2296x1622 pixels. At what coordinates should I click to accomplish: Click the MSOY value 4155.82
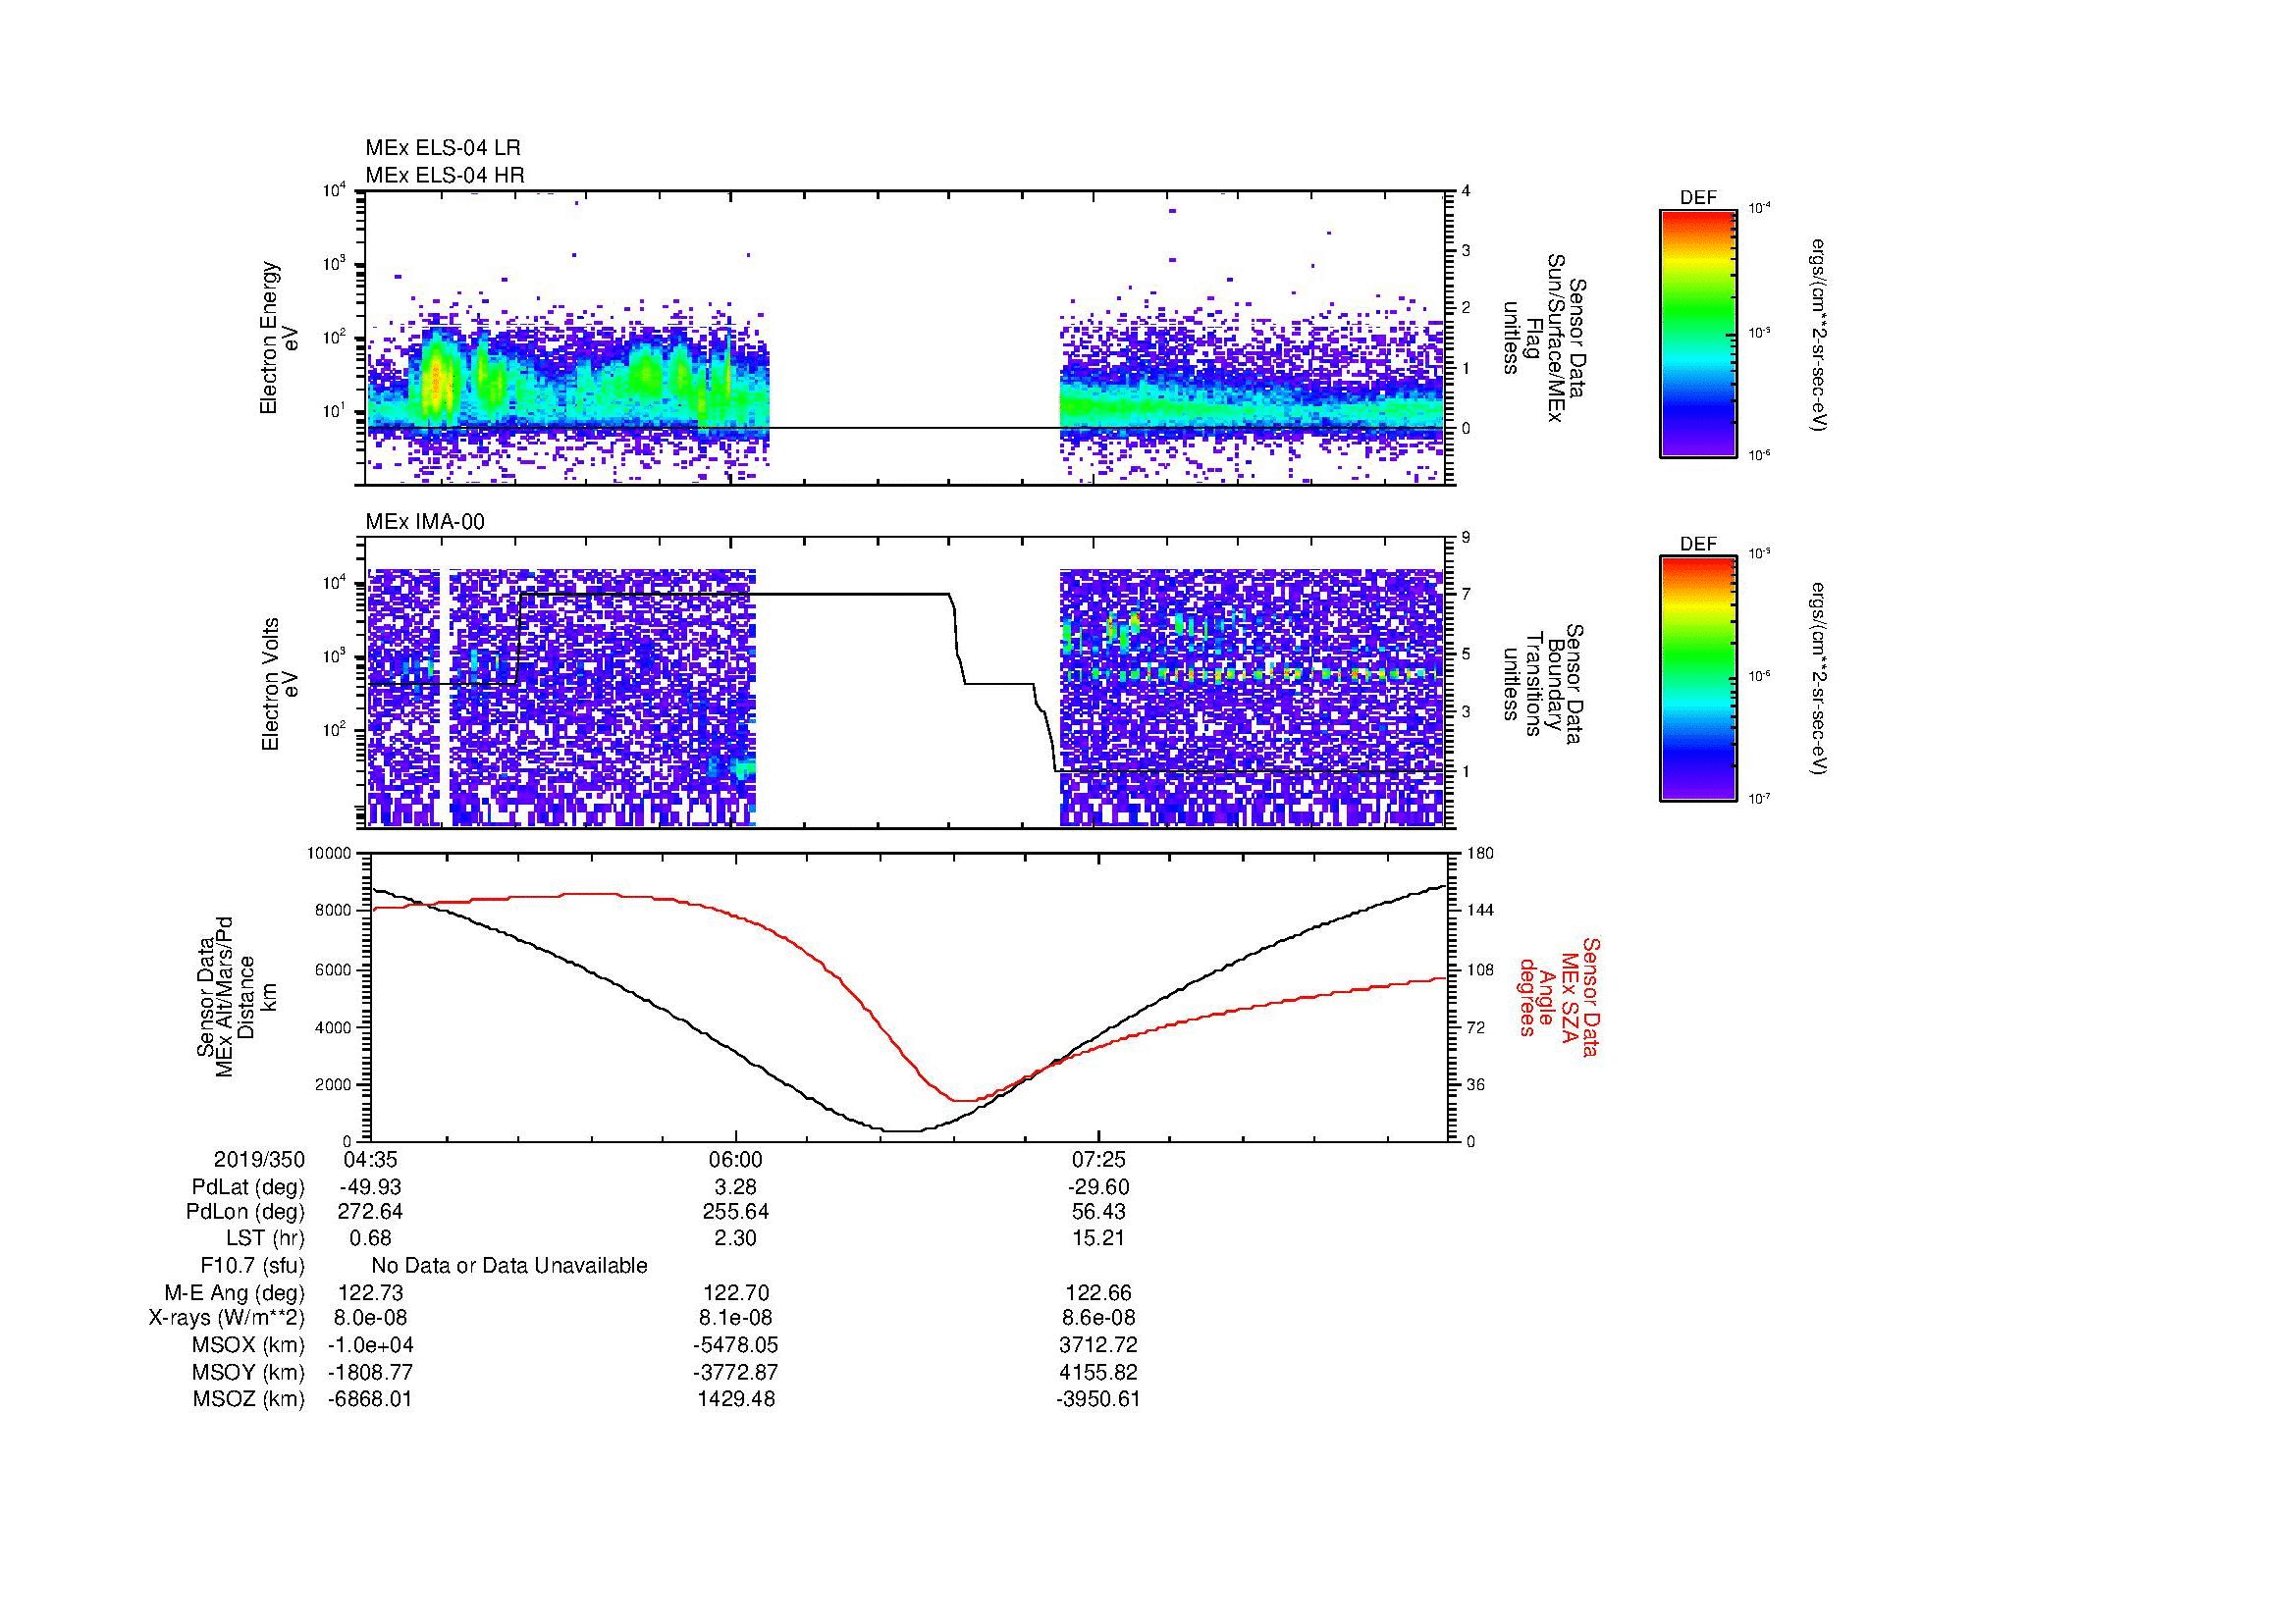(x=1099, y=1372)
